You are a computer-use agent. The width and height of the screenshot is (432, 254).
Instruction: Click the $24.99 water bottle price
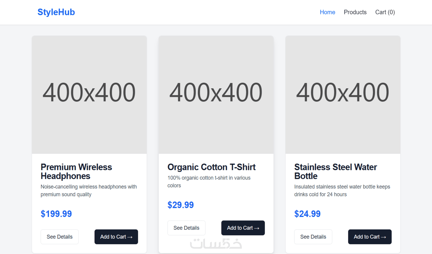point(307,214)
